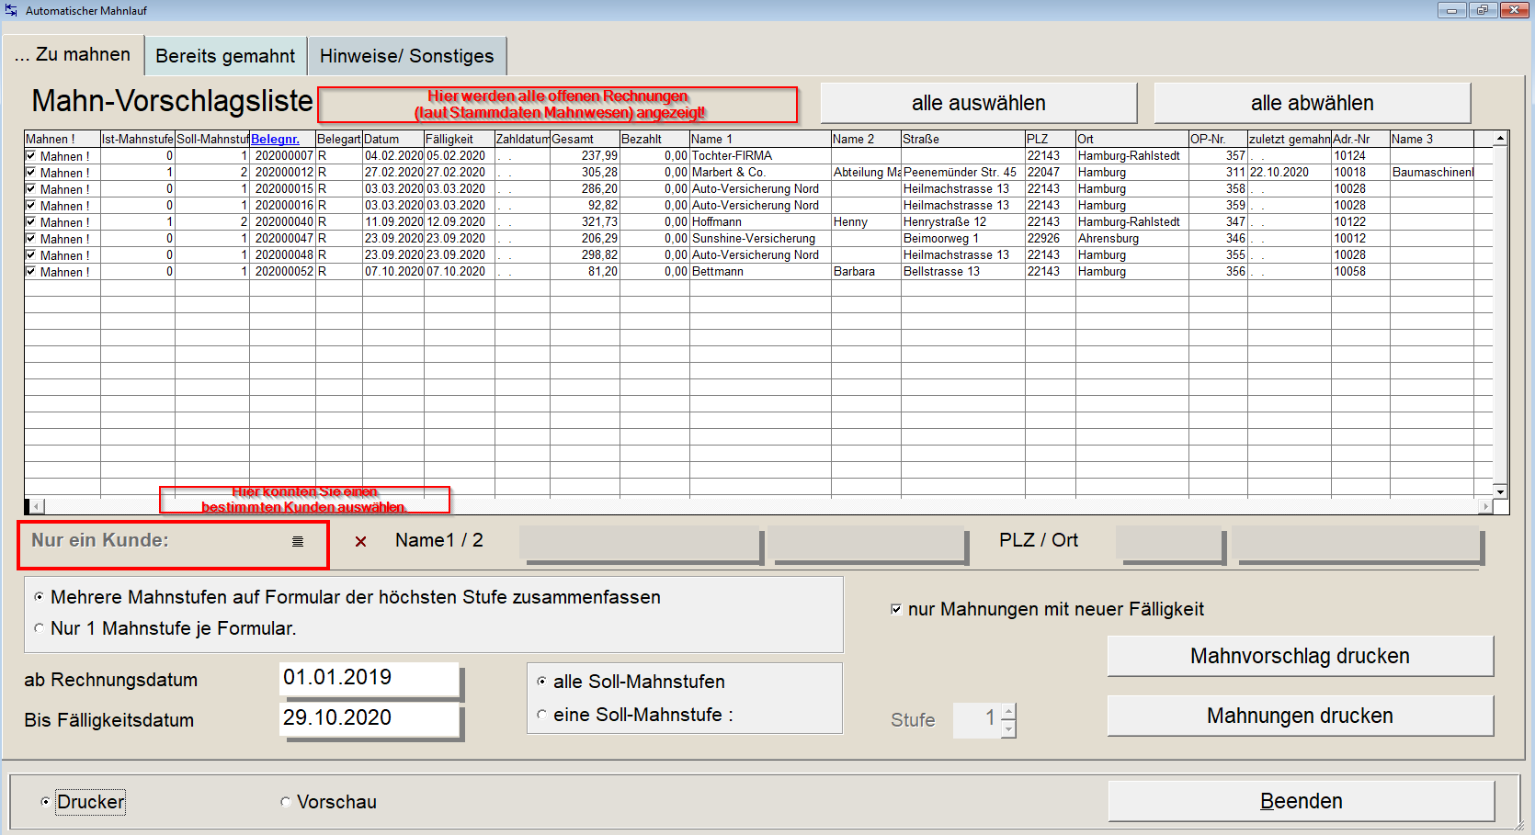
Task: Uncheck Mahnen for invoice 202000012
Action: coord(30,173)
